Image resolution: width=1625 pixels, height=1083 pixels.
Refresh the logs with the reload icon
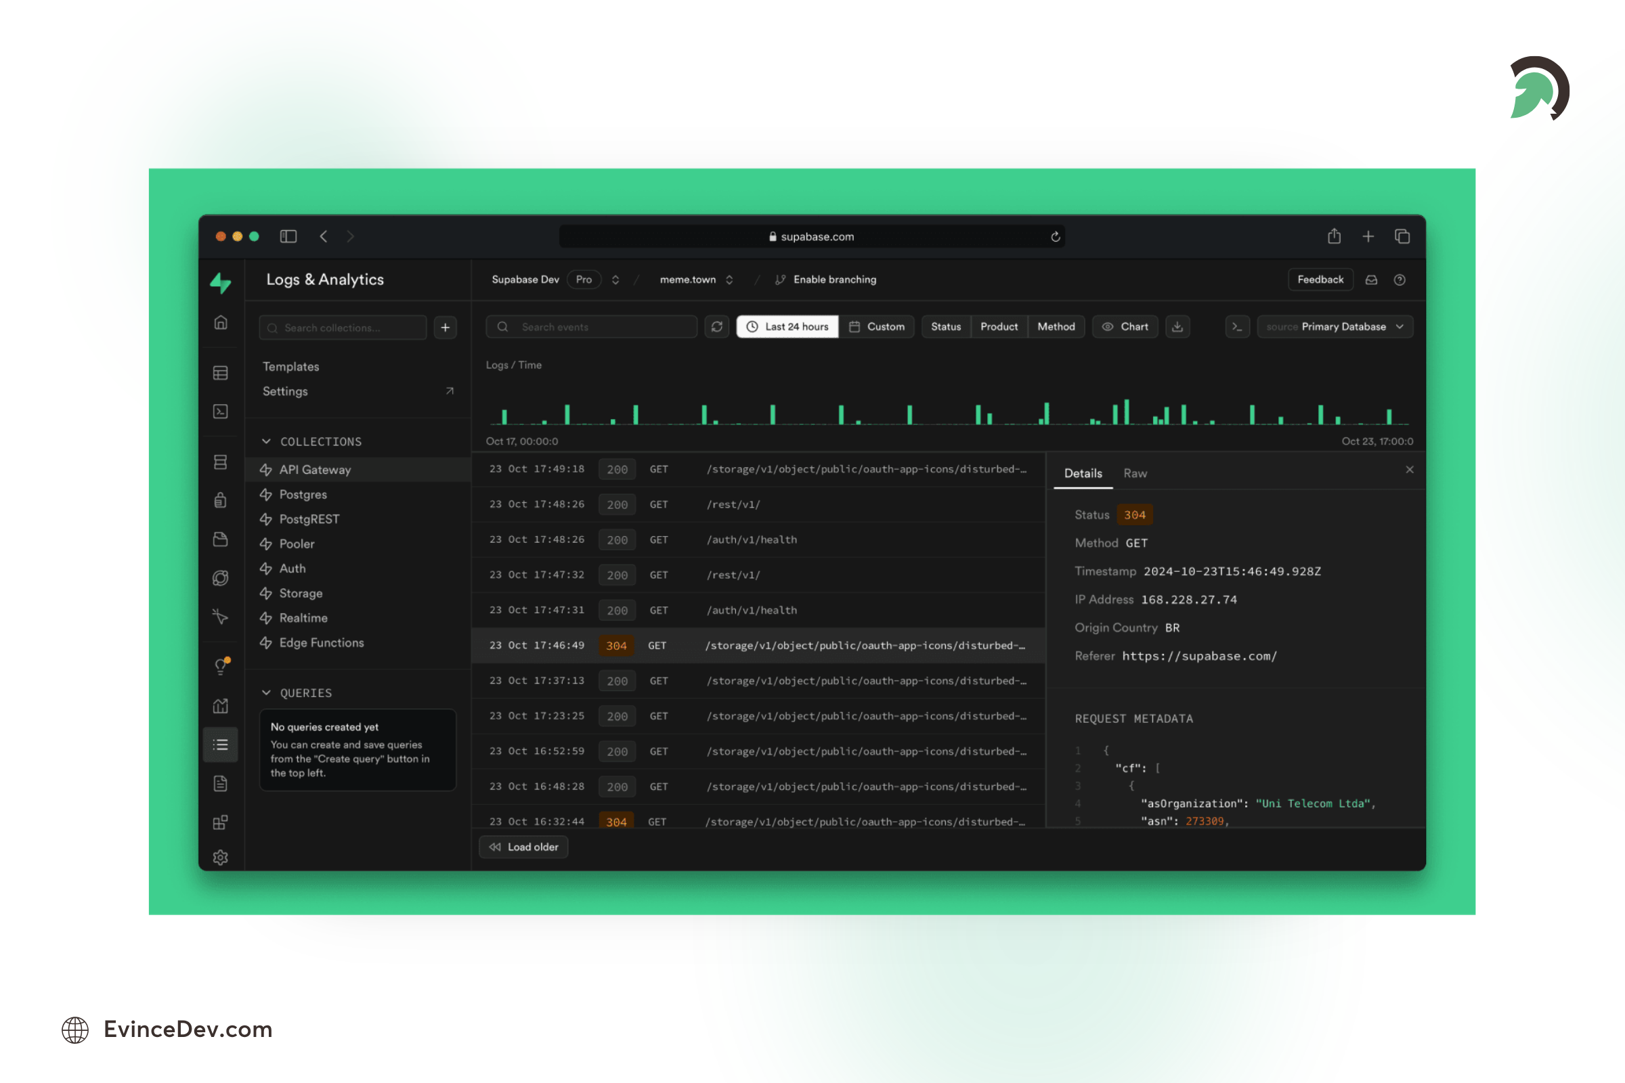pyautogui.click(x=717, y=327)
